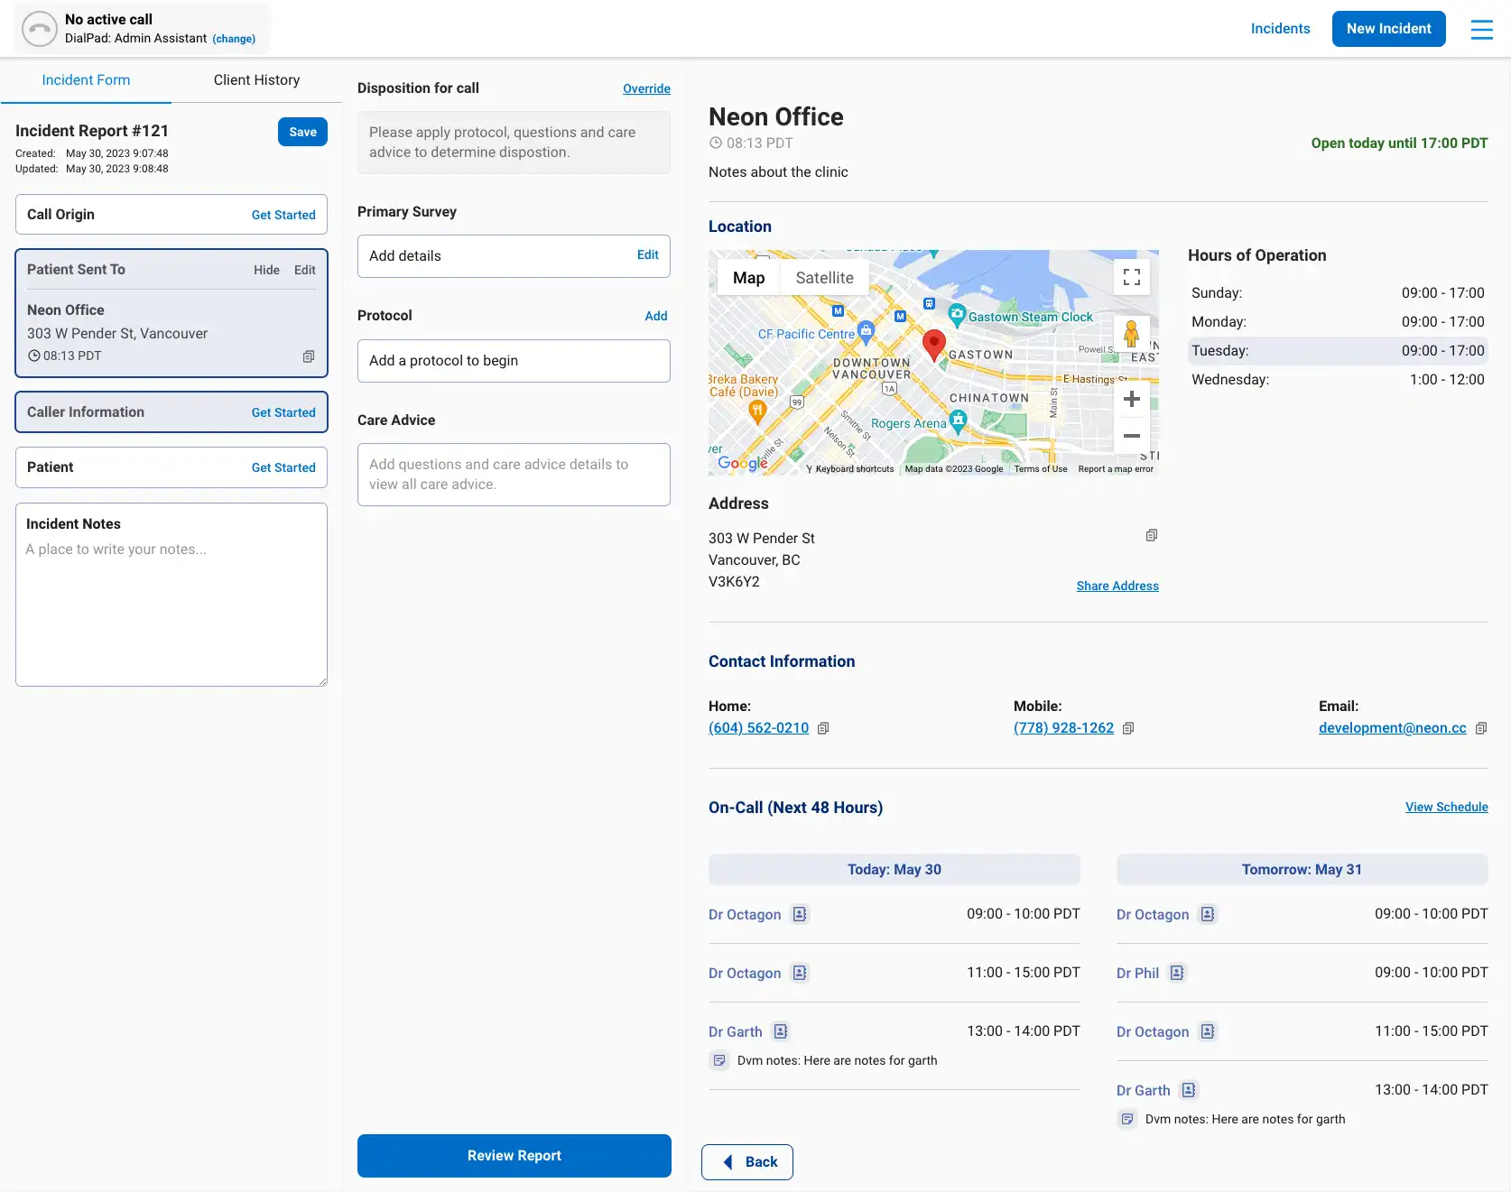Copy the email address icon
The height and width of the screenshot is (1192, 1511).
click(x=1481, y=728)
